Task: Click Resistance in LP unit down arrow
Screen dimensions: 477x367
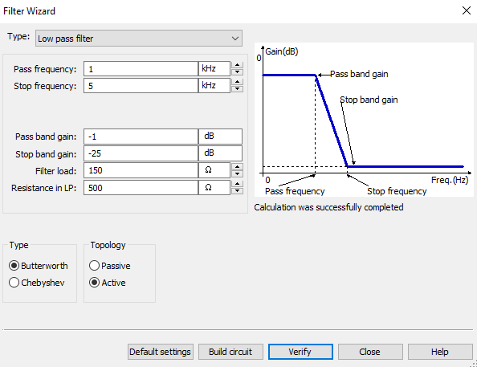Action: point(237,191)
